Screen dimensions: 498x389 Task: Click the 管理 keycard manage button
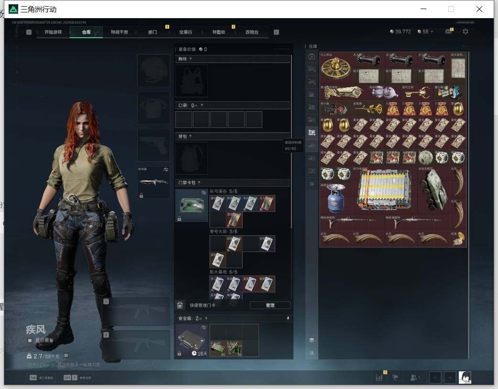(x=270, y=305)
